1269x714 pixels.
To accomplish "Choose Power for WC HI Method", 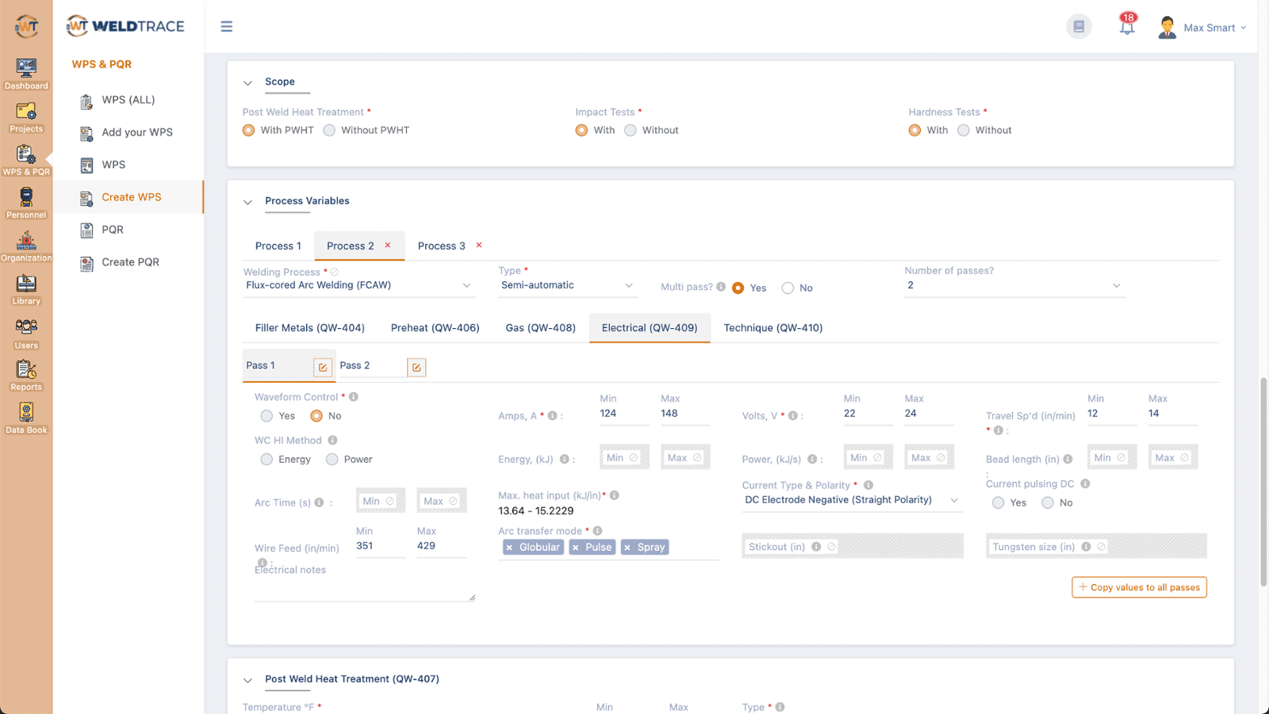I will pyautogui.click(x=332, y=460).
